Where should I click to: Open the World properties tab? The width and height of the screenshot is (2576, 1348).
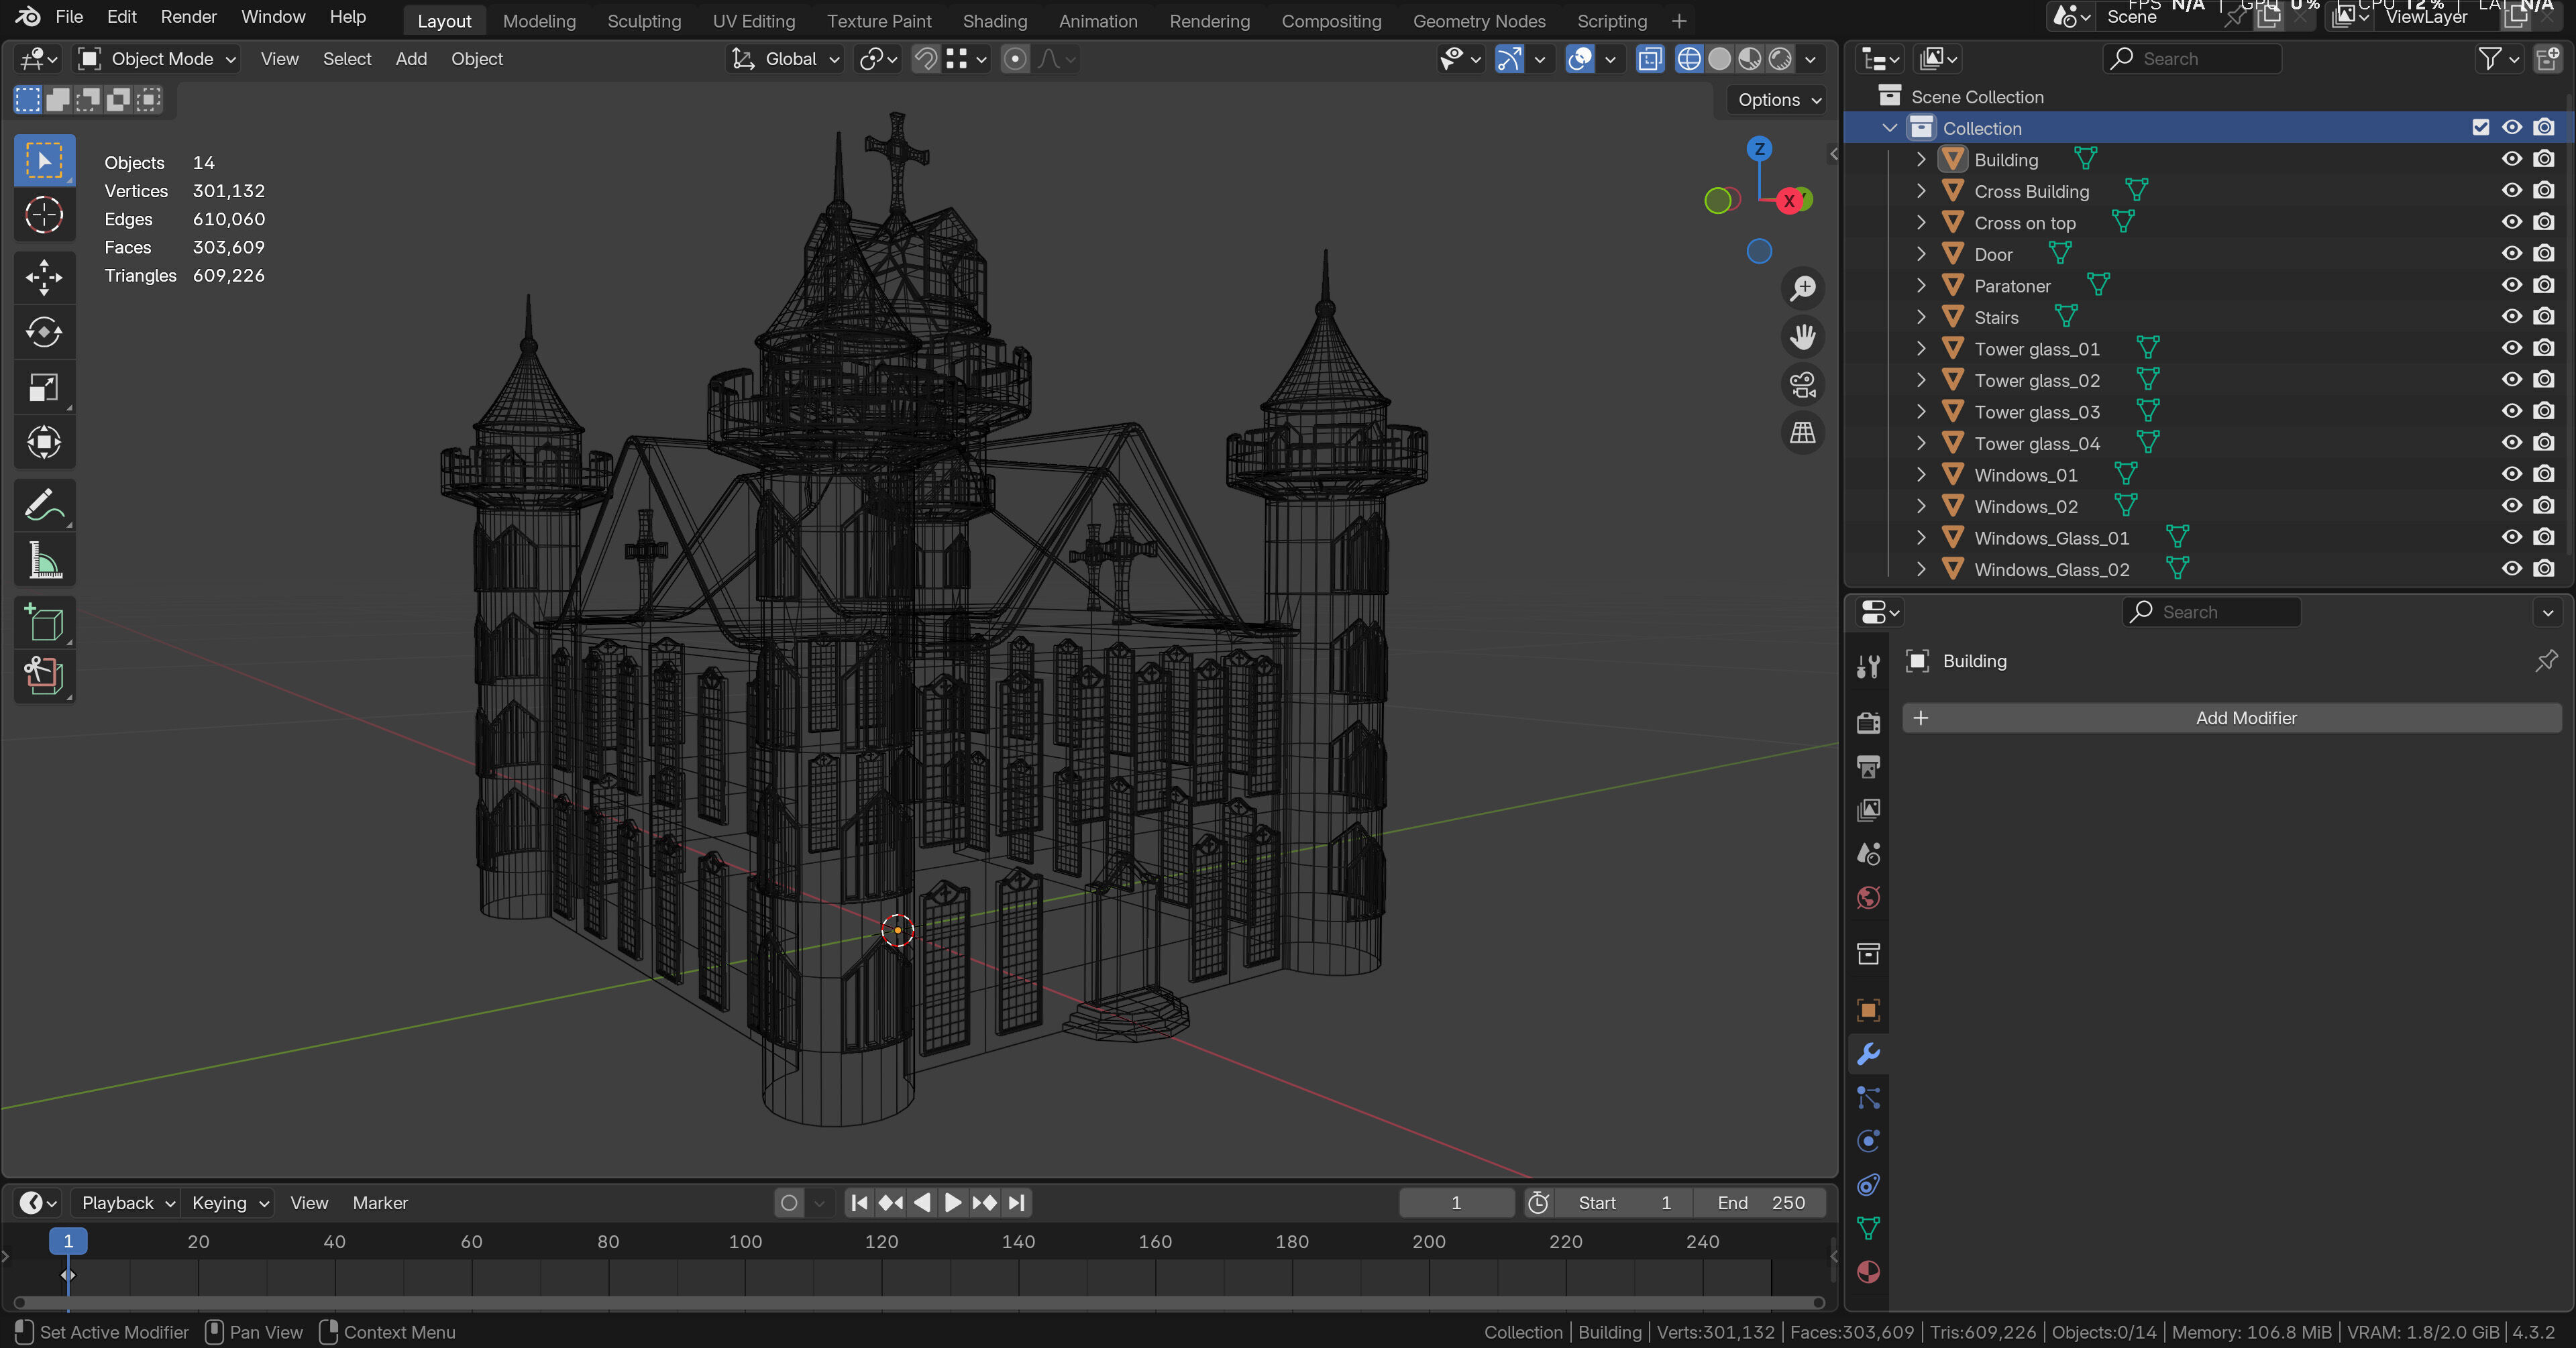[1868, 898]
